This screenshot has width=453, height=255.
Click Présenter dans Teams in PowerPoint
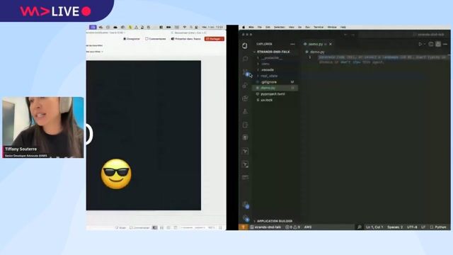click(185, 39)
